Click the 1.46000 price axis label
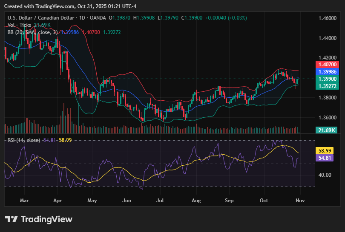Image resolution: width=345 pixels, height=232 pixels. [326, 18]
